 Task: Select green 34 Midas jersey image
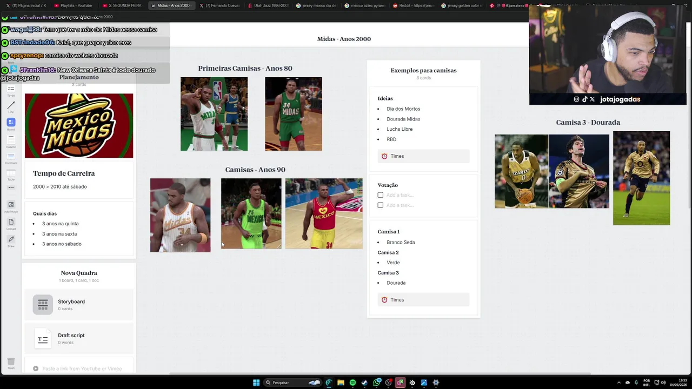(294, 114)
